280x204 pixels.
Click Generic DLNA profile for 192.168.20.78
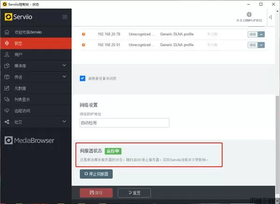pyautogui.click(x=177, y=34)
